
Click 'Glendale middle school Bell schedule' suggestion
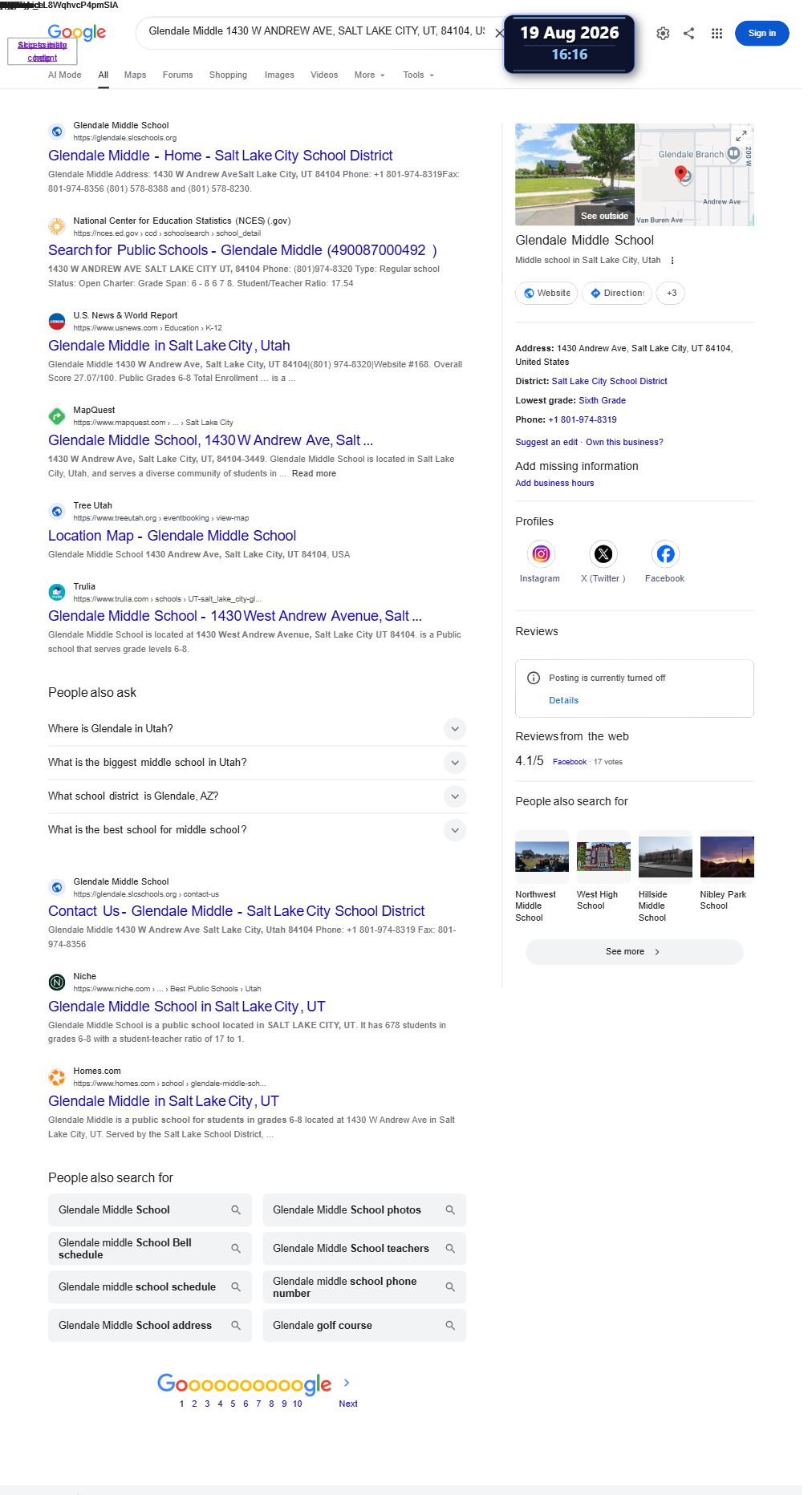[x=150, y=1249]
